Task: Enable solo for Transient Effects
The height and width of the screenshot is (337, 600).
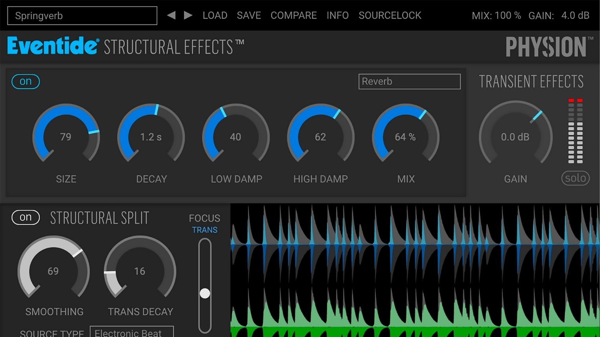Action: click(575, 178)
